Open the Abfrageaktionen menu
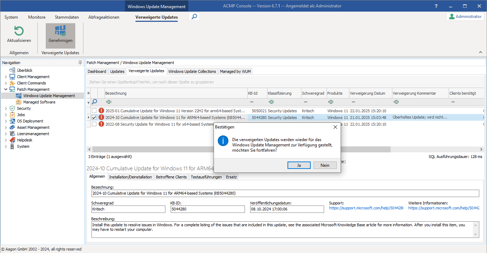Screen dimensions: 487x253 104,17
